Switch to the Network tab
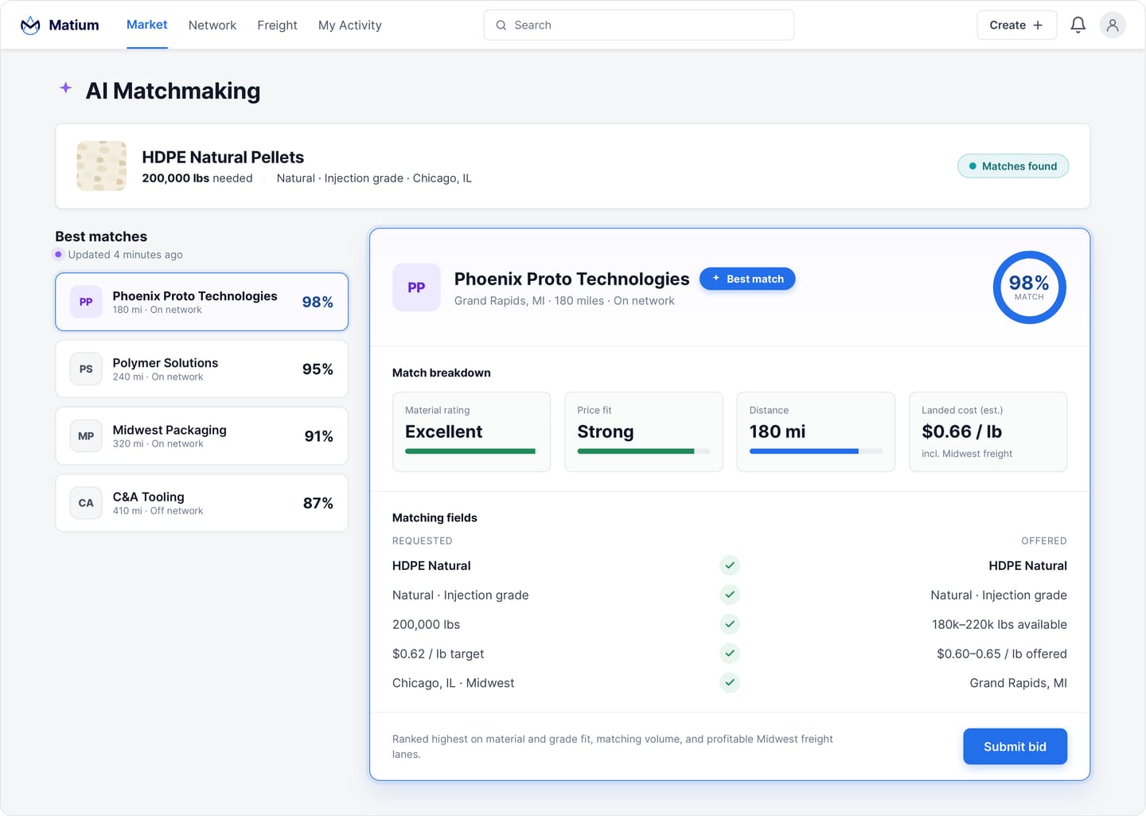This screenshot has height=816, width=1146. pyautogui.click(x=212, y=25)
